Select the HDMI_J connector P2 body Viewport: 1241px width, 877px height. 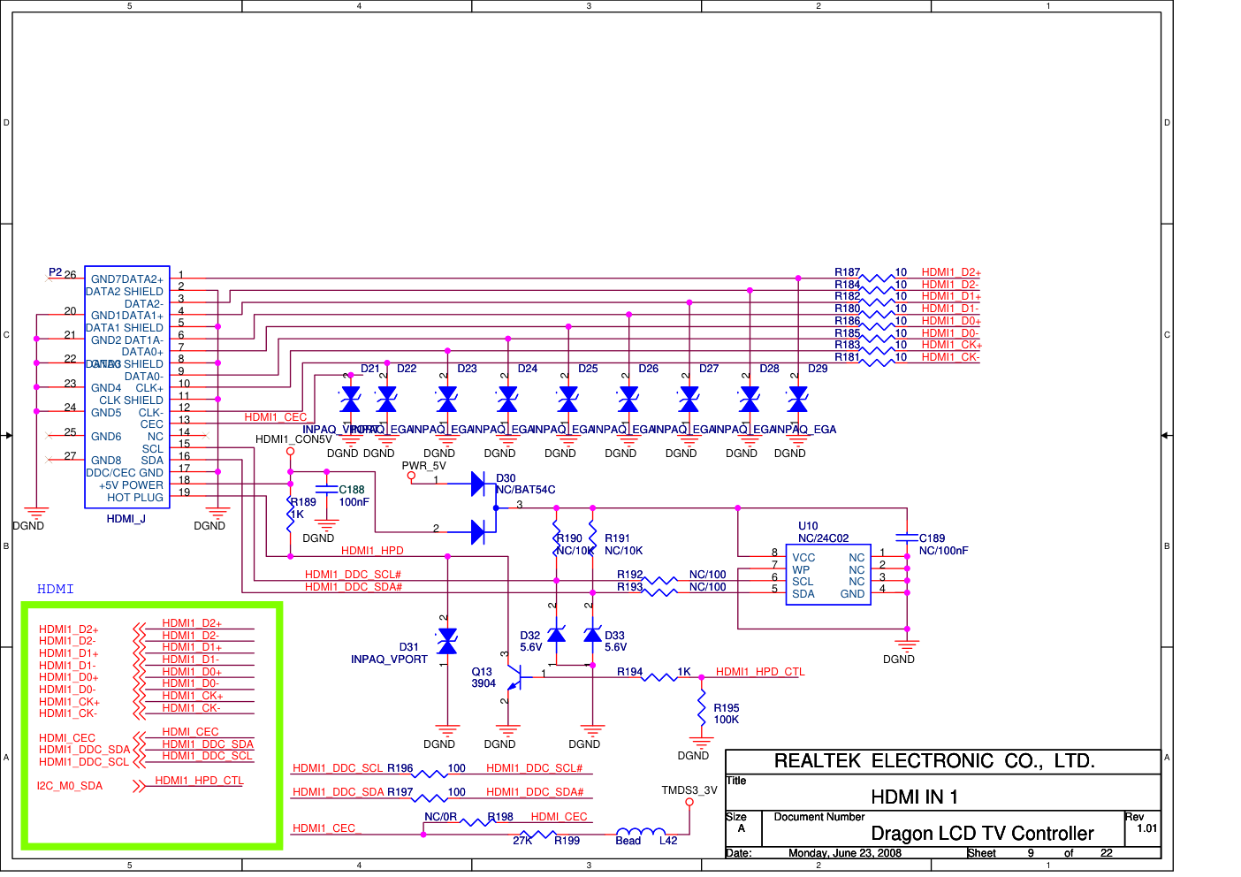point(126,387)
